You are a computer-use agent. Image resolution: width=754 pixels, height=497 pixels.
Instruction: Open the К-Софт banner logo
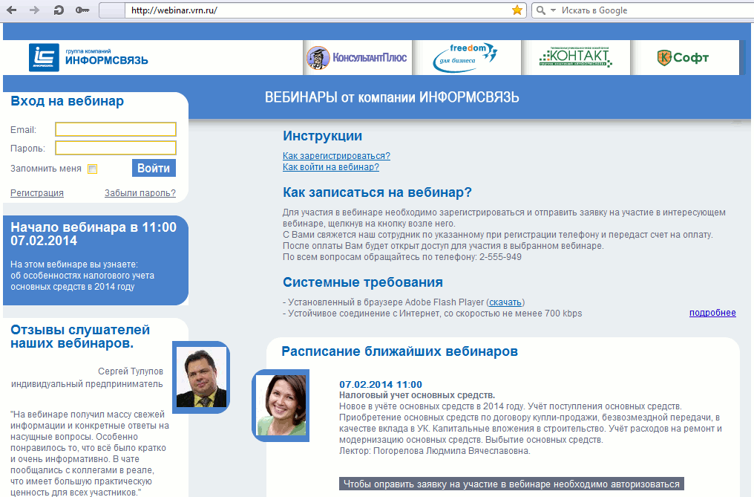click(684, 58)
